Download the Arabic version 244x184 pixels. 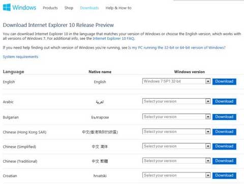(x=224, y=102)
